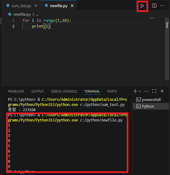Click the powershell terminal icon
170x175 pixels.
[x=138, y=100]
